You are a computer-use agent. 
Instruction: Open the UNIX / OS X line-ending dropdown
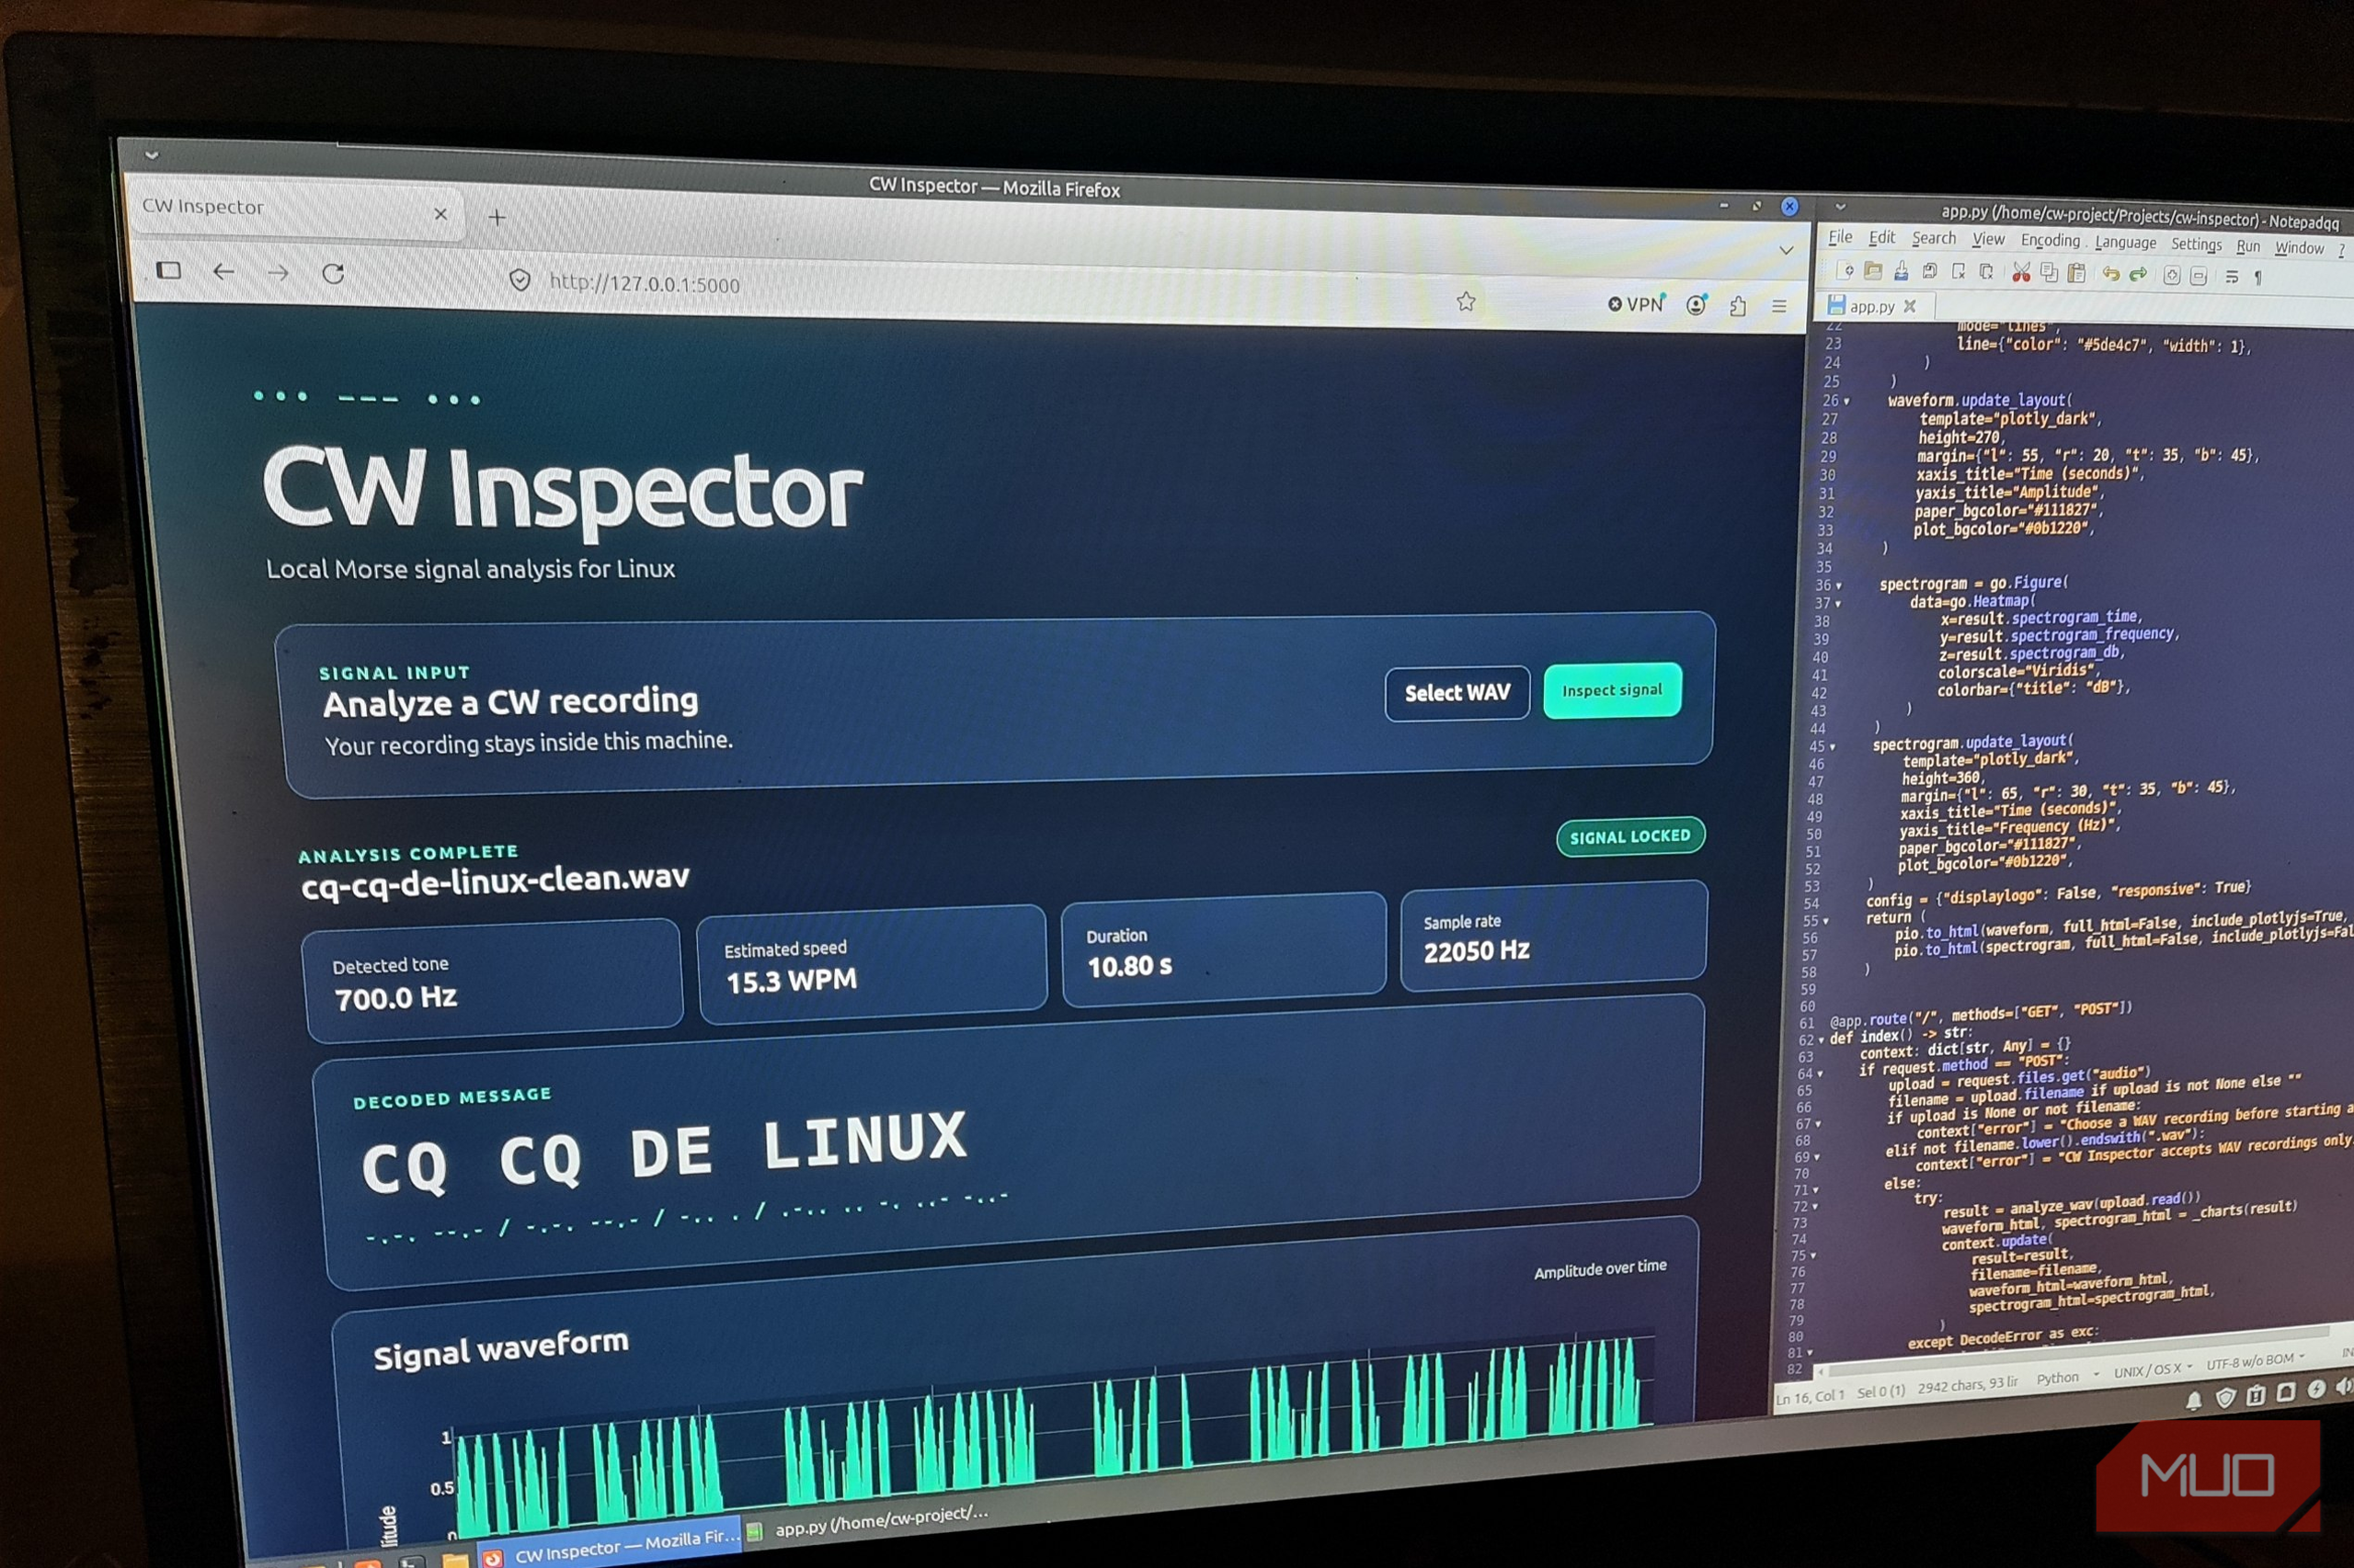tap(2152, 1371)
